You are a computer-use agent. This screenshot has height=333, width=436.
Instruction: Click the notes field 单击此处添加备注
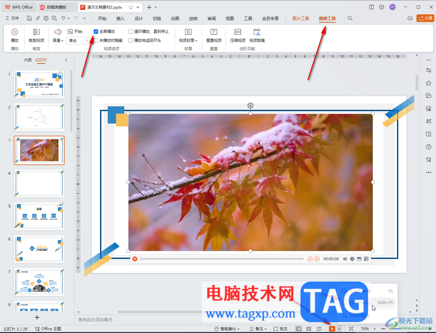pyautogui.click(x=96, y=320)
